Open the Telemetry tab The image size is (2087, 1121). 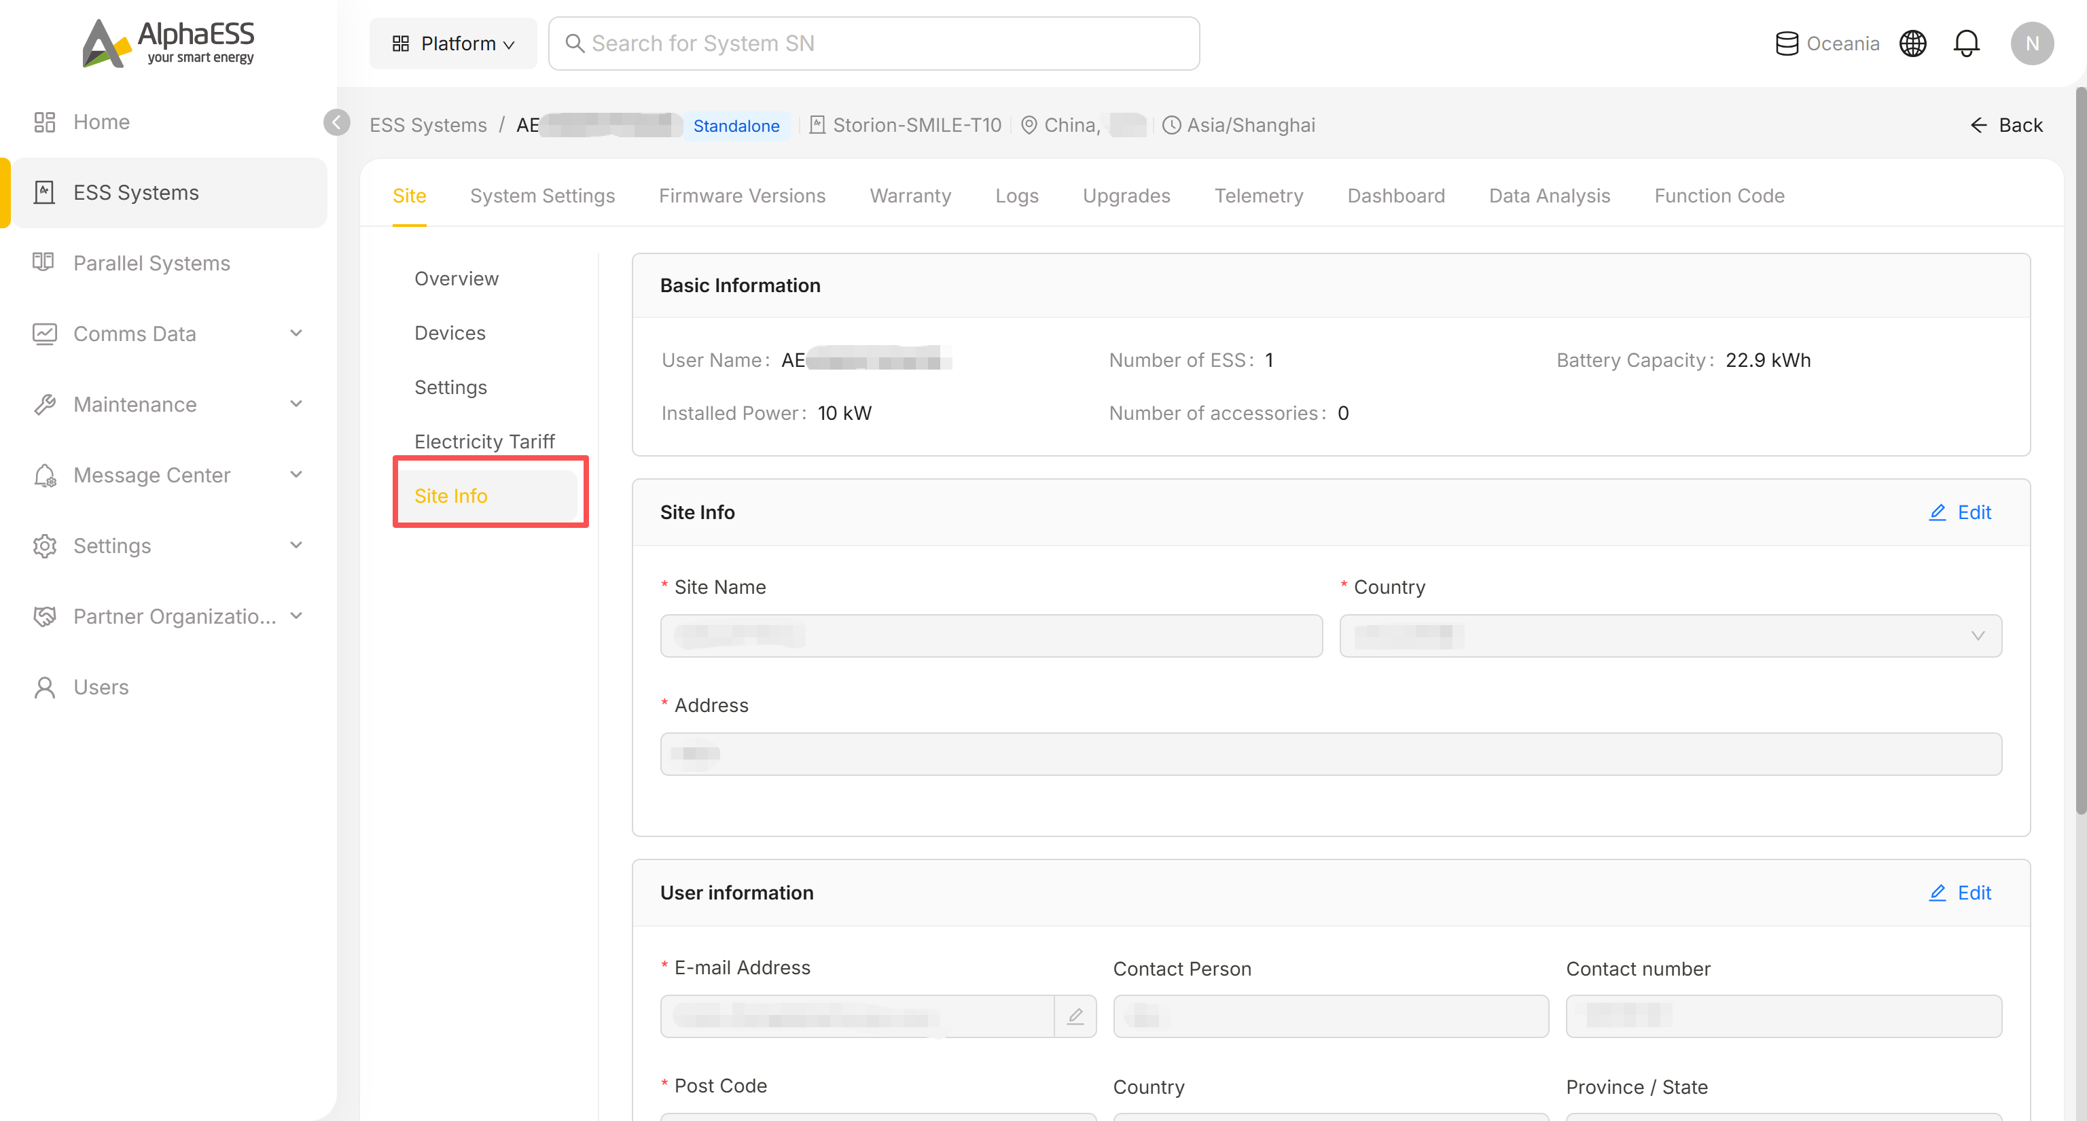tap(1259, 196)
